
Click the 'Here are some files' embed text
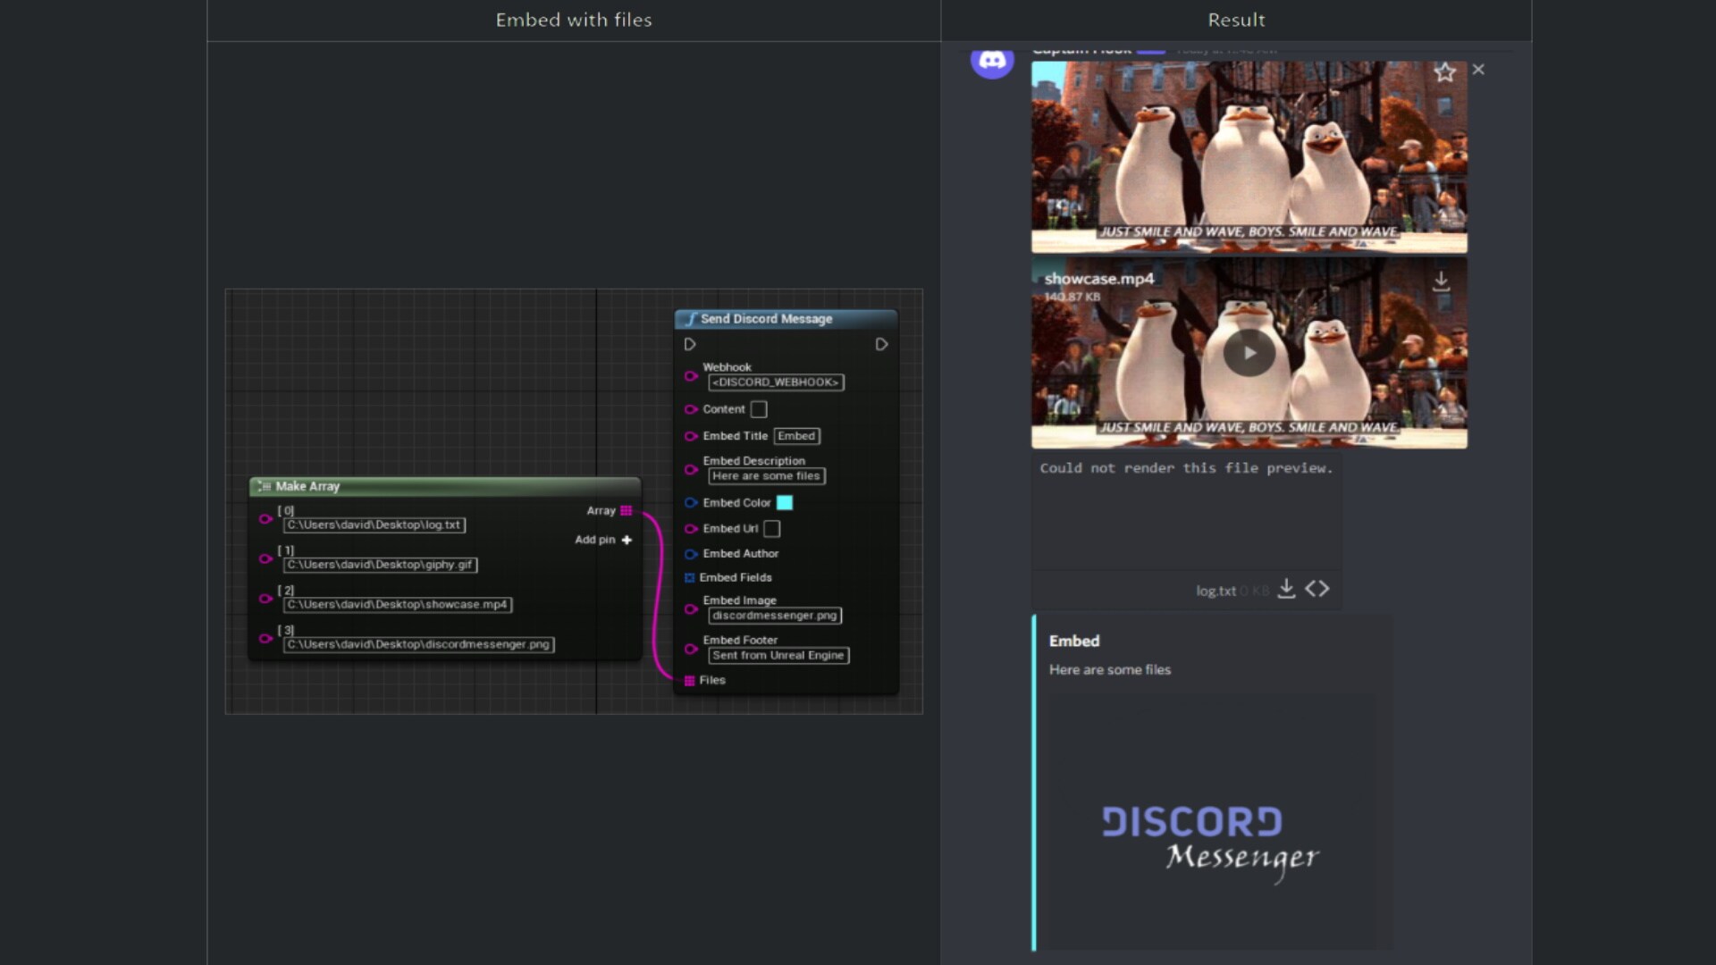click(x=1109, y=670)
